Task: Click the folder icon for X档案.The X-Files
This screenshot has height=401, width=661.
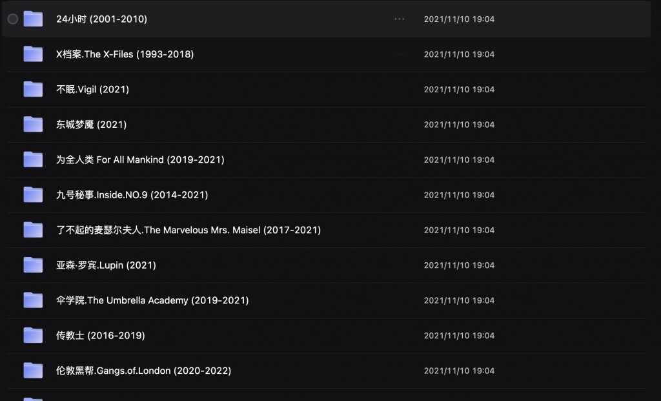Action: pos(33,54)
